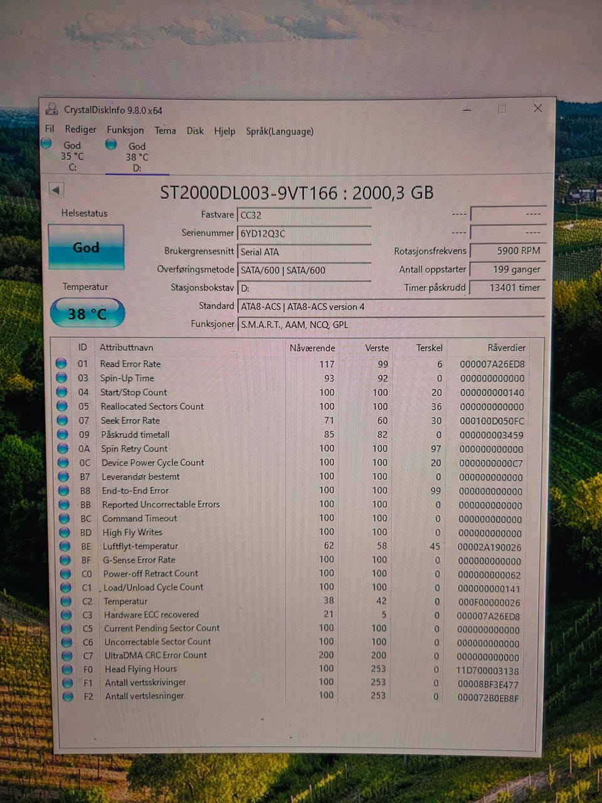Image resolution: width=602 pixels, height=803 pixels.
Task: Maximize the CrystalDiskInfo window
Action: 502,109
